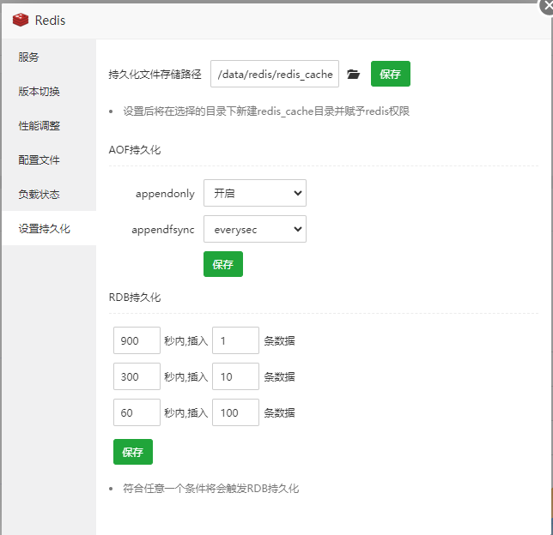The image size is (553, 535).
Task: Edit the 100 record count field
Action: (x=235, y=412)
